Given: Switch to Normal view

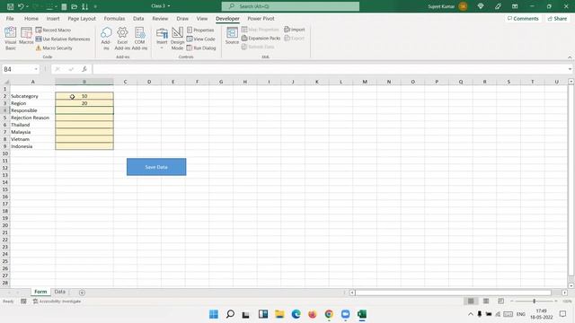Looking at the screenshot, I should [471, 301].
